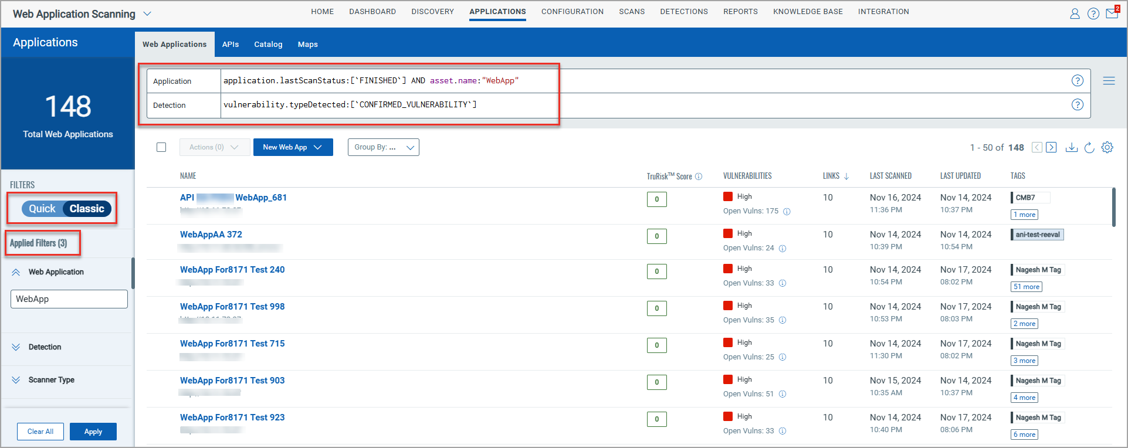Open the mail notifications icon
1128x448 pixels.
1112,13
